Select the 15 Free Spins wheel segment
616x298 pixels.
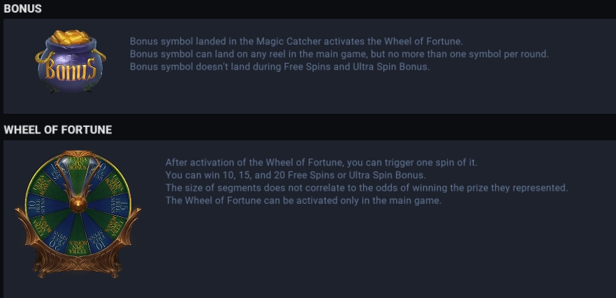[x=119, y=204]
